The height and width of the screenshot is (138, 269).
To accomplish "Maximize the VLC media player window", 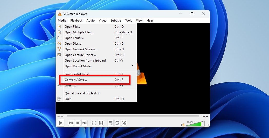I will pos(192,14).
